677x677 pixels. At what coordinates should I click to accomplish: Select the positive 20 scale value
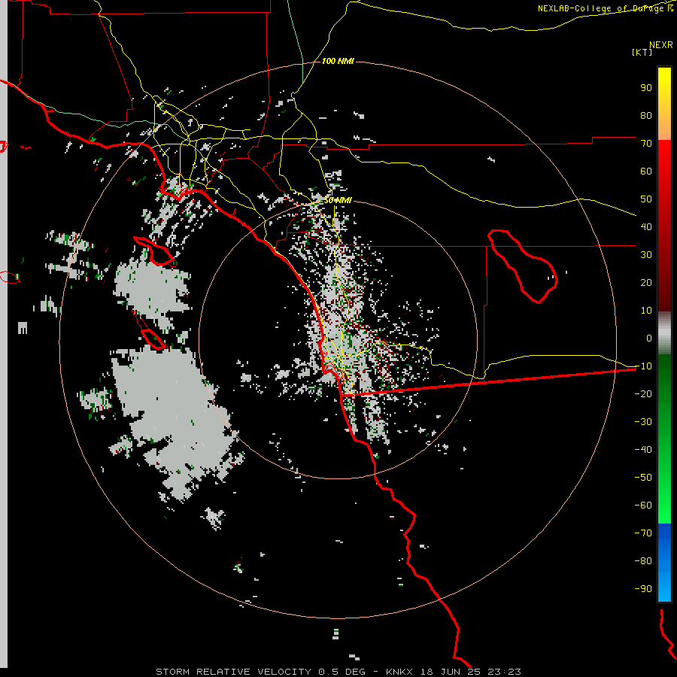click(x=646, y=283)
